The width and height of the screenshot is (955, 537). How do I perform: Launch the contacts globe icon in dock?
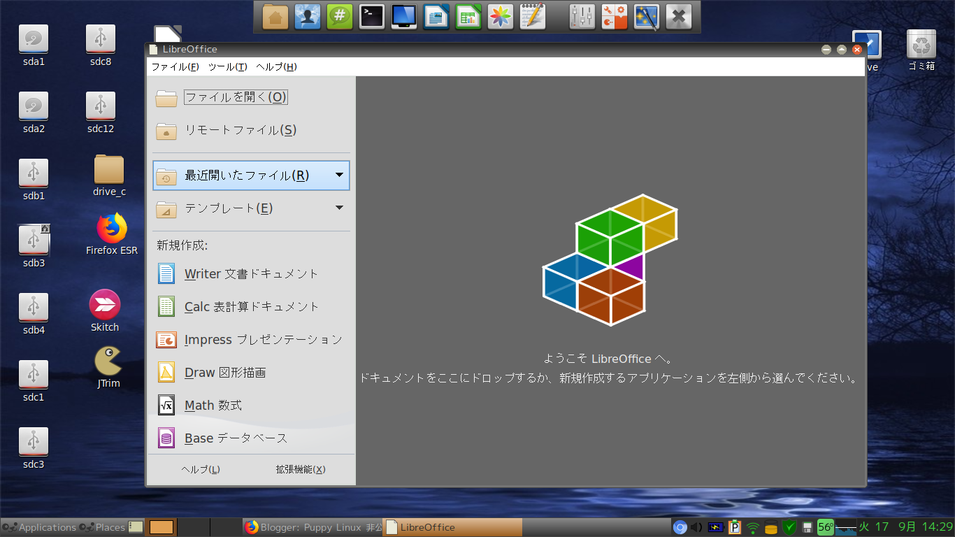[308, 16]
